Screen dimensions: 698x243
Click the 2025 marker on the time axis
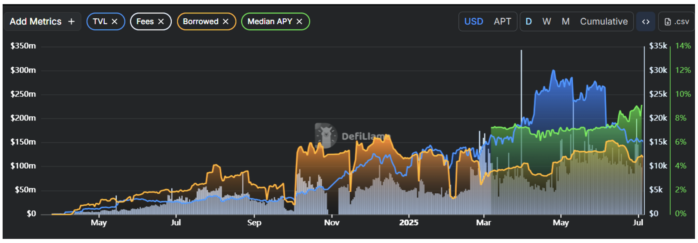pyautogui.click(x=408, y=223)
